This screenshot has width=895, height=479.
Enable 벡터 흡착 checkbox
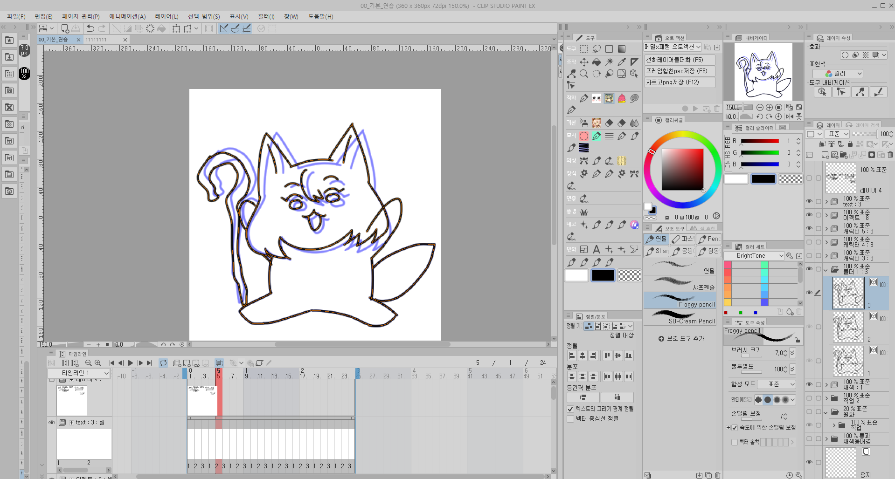735,442
